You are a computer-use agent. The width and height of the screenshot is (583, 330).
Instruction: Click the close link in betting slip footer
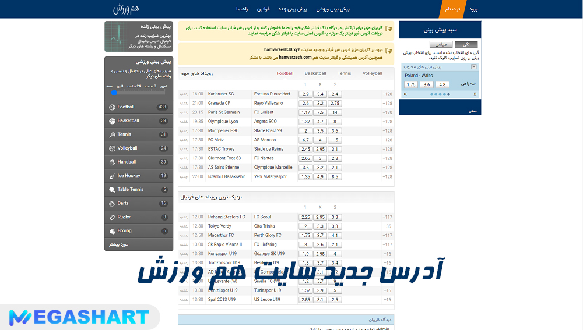tap(473, 111)
